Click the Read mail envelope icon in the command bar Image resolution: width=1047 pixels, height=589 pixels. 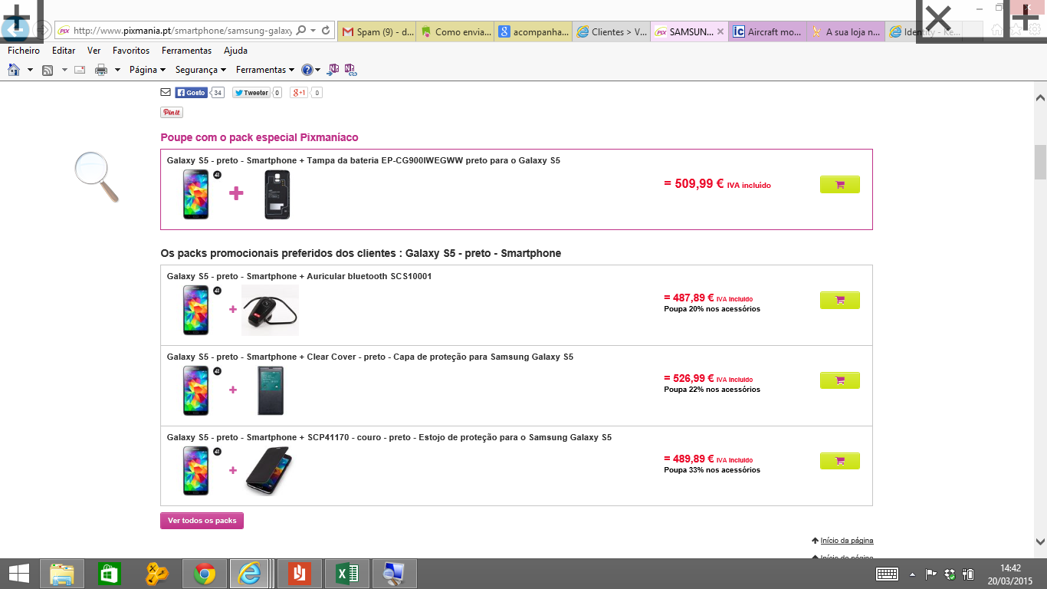[x=79, y=70]
